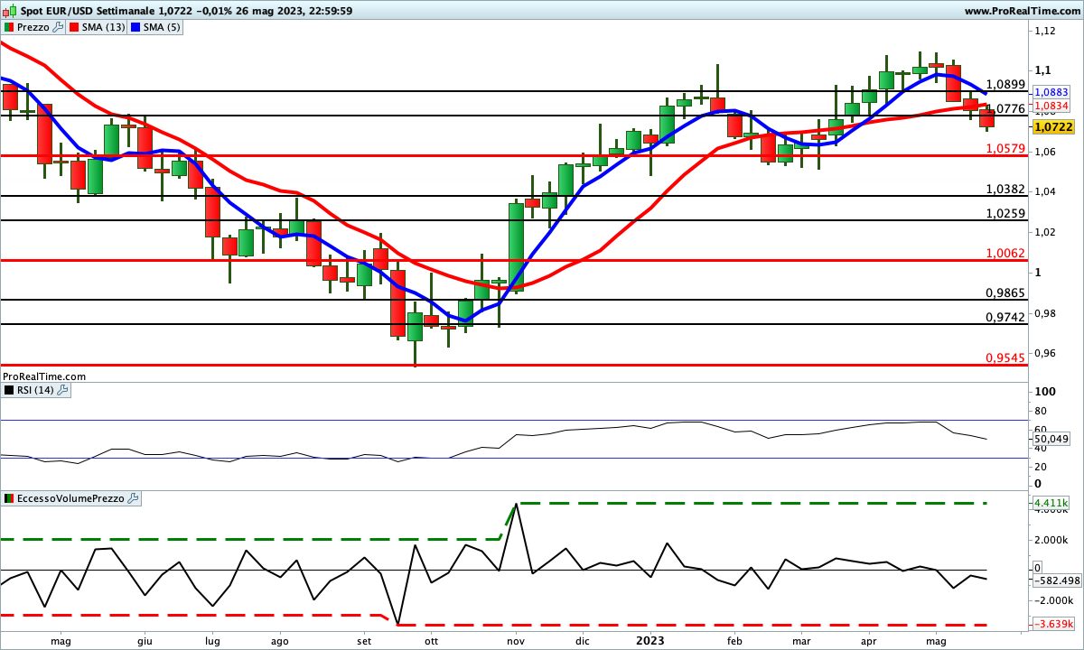Click the 2023 year label on the time axis
This screenshot has width=1084, height=650.
(651, 641)
